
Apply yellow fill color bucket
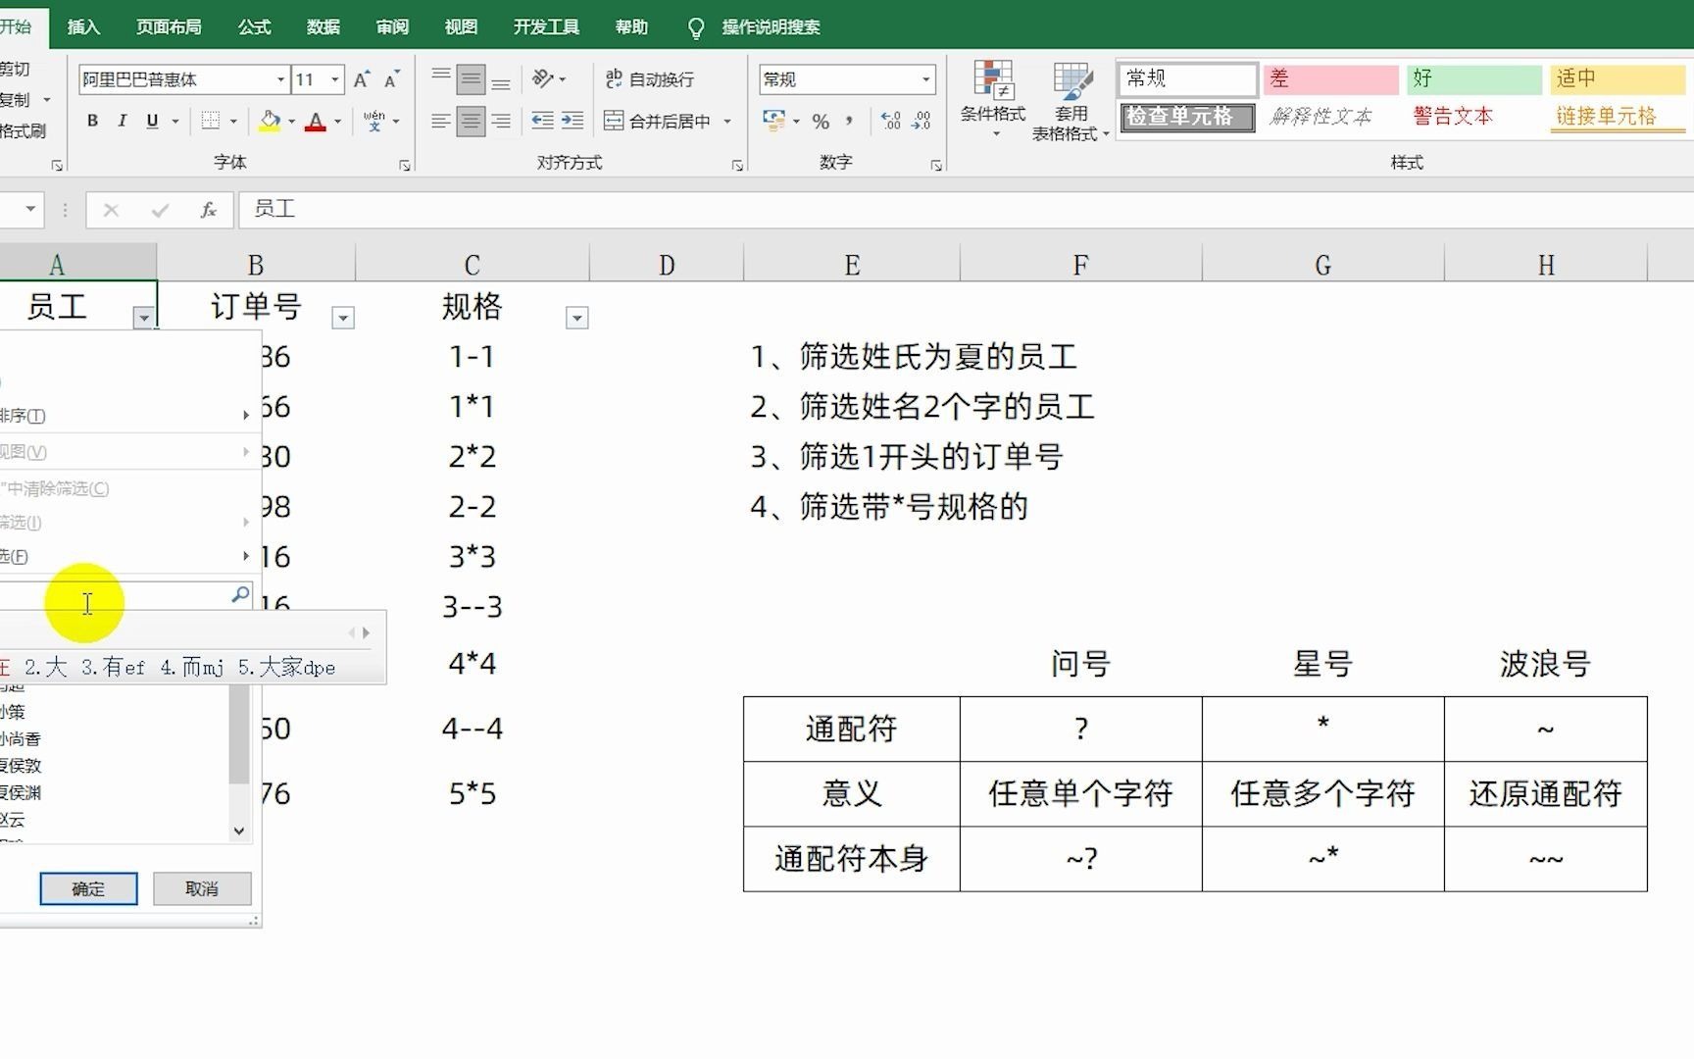[270, 121]
